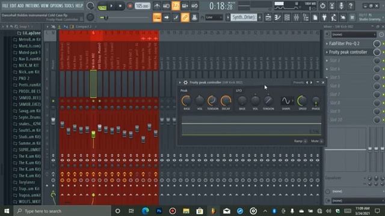Turn the master pitch knob beside the menu
This screenshot has width=385, height=216.
[90, 5]
